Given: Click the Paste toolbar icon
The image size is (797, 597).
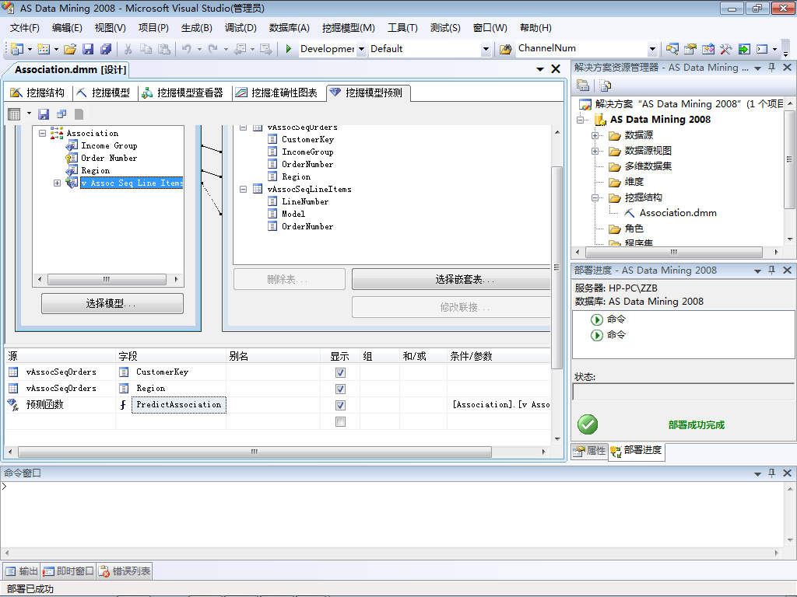Looking at the screenshot, I should point(164,49).
